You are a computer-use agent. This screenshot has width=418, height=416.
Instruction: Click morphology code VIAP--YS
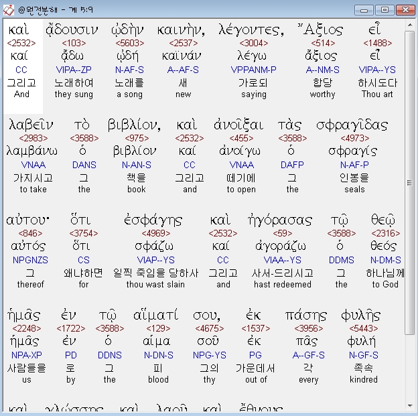click(156, 261)
